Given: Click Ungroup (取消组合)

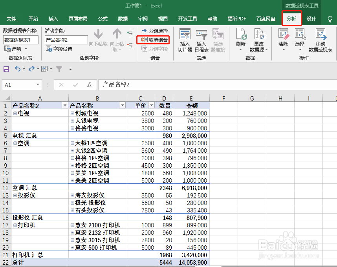Looking at the screenshot, I should point(154,40).
